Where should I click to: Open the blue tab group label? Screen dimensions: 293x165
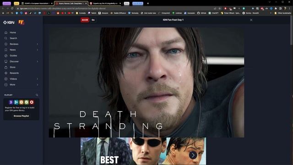tap(138, 3)
